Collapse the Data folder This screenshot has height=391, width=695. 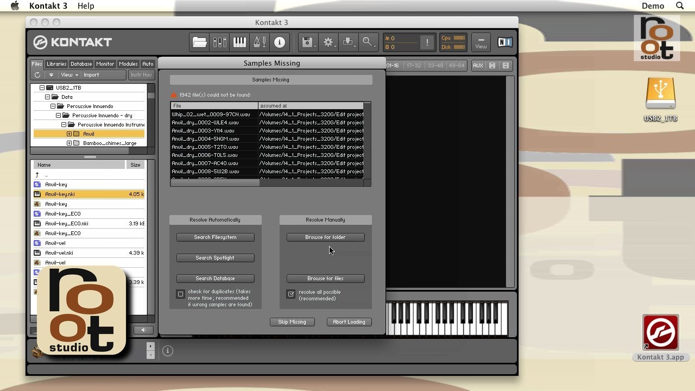(x=47, y=97)
